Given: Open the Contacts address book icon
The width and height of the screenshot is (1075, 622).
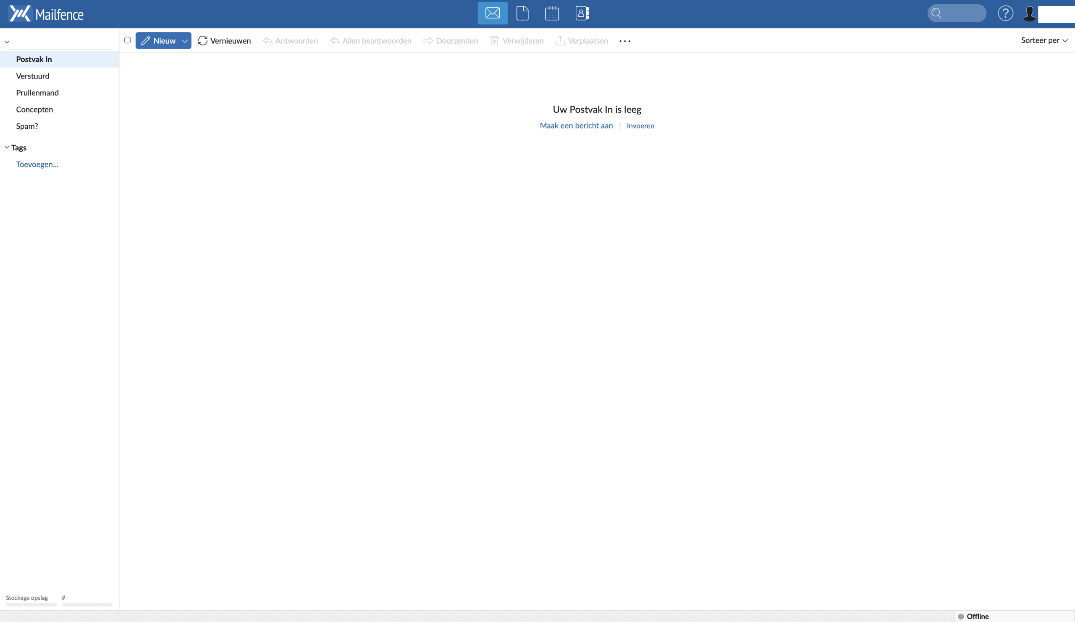Looking at the screenshot, I should click(582, 13).
